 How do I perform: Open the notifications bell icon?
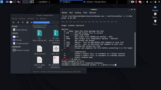click(147, 2)
